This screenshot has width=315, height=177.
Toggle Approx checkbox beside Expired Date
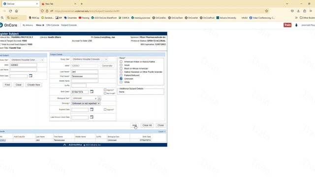105,110
